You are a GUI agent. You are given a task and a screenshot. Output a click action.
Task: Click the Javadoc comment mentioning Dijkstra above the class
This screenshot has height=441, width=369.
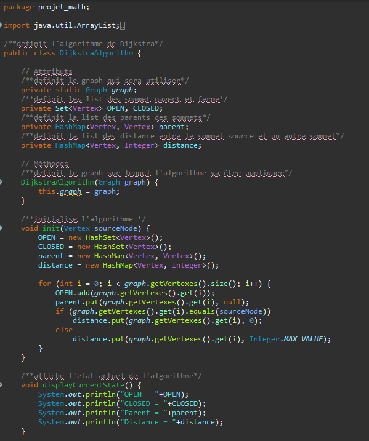click(x=83, y=44)
